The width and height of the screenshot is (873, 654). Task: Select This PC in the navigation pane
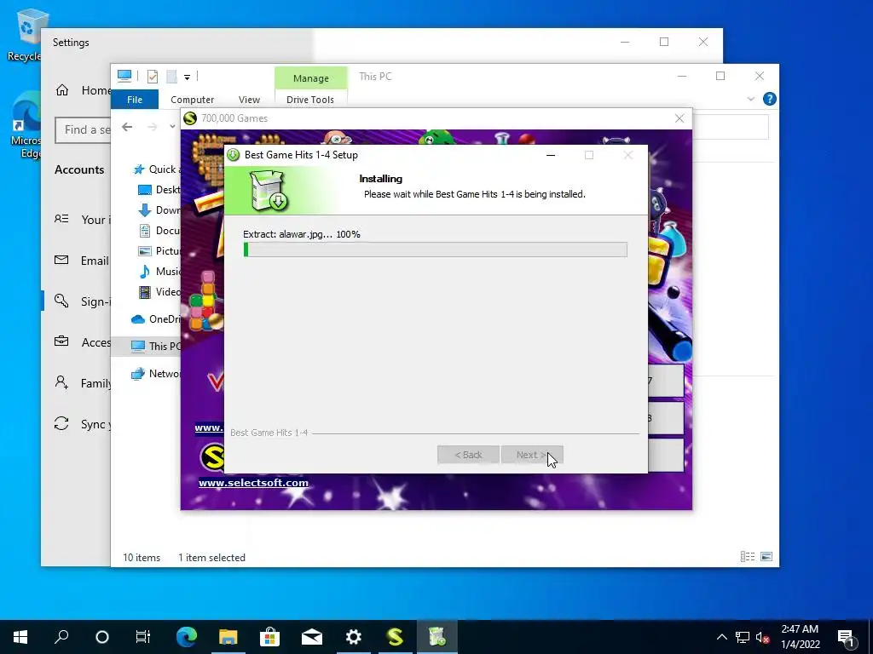click(x=147, y=346)
